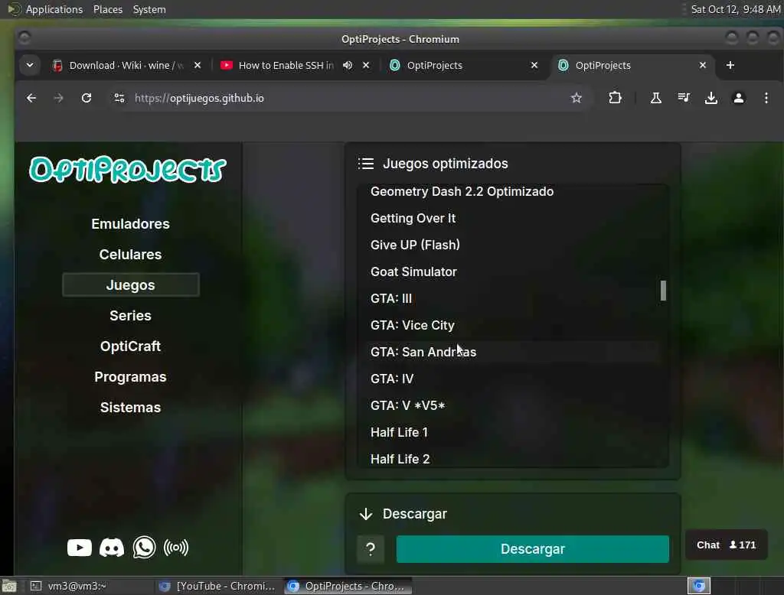Open the OptiCraft section
The image size is (784, 595).
point(130,346)
